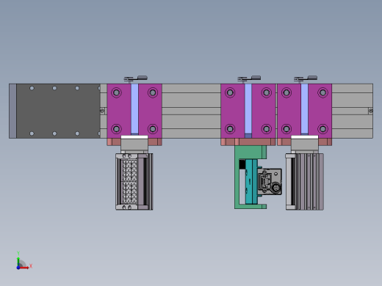
Task: Select the gray camera connector module
Action: point(270,182)
